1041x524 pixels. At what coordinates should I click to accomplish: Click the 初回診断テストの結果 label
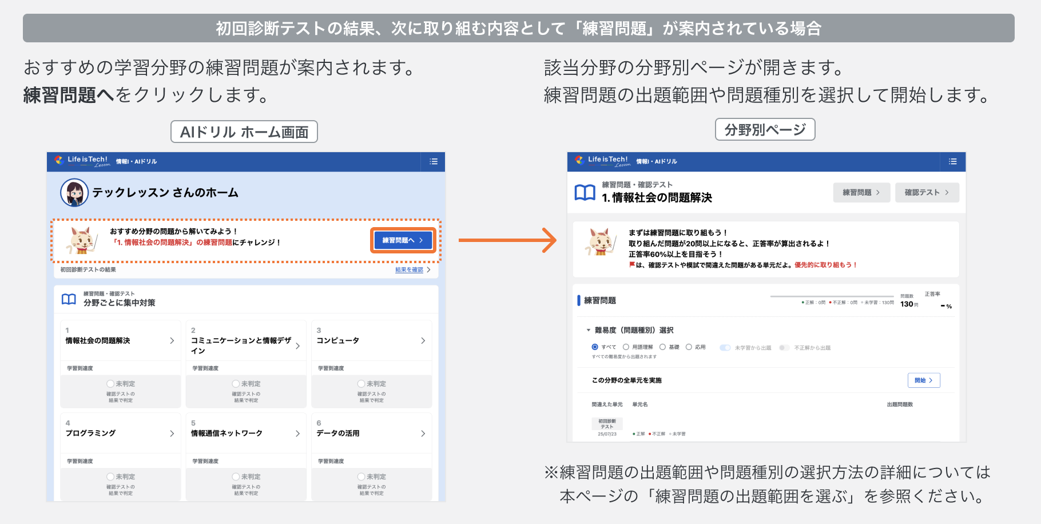coord(88,270)
